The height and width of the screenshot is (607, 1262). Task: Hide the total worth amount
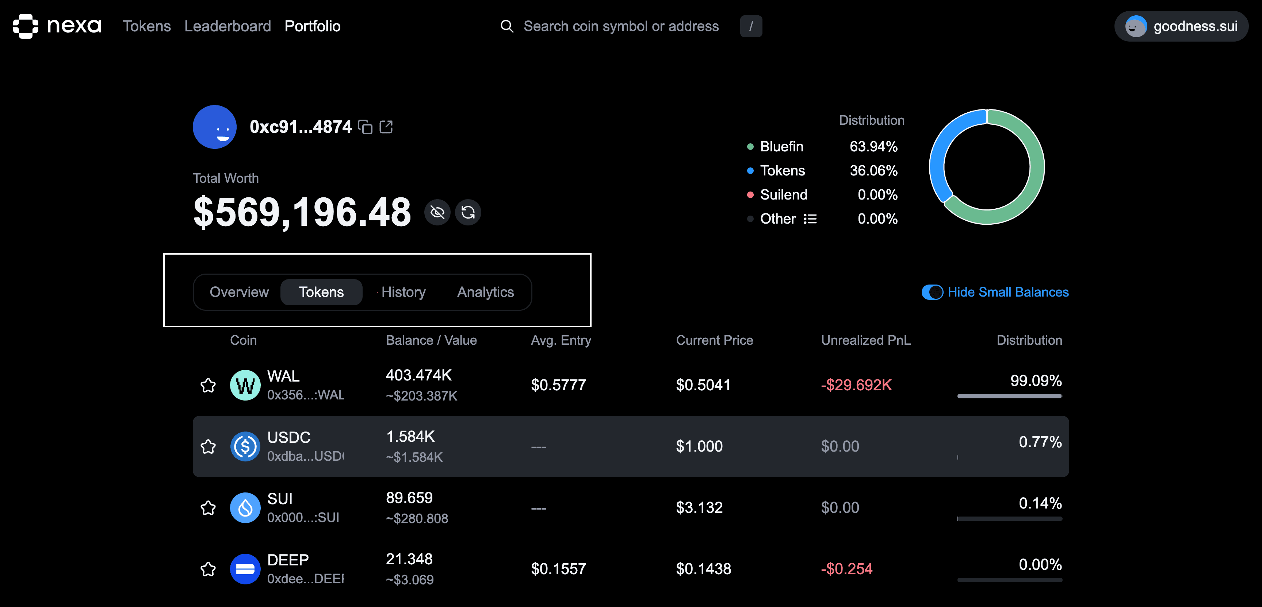(x=437, y=212)
